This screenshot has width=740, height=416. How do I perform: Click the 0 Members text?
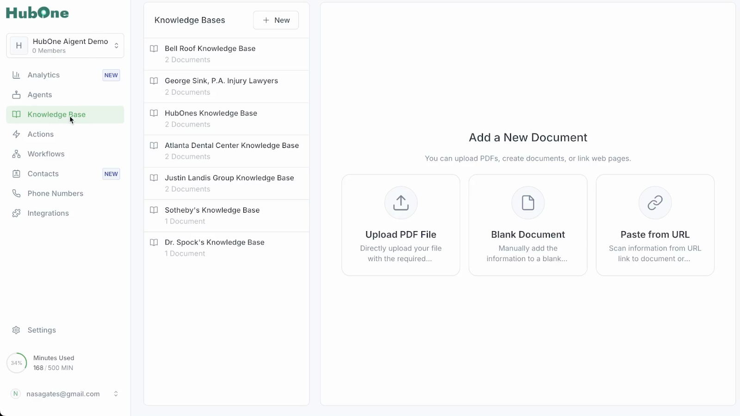(x=49, y=51)
